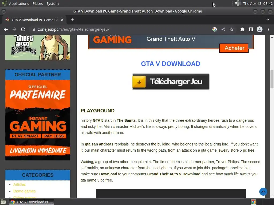Open Google translate icon in address bar

click(x=215, y=29)
